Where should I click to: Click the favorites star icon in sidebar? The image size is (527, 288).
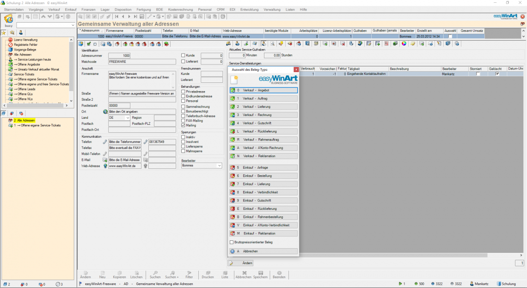tap(4, 33)
